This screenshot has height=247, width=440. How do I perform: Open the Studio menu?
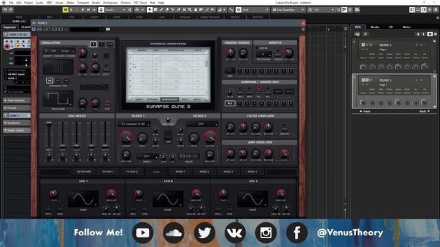[96, 3]
